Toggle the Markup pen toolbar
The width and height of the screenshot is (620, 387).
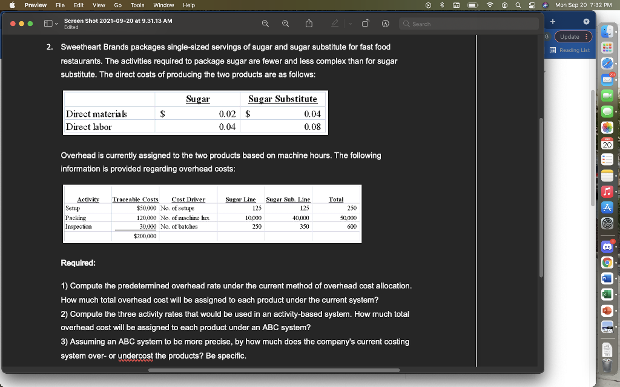tap(335, 23)
